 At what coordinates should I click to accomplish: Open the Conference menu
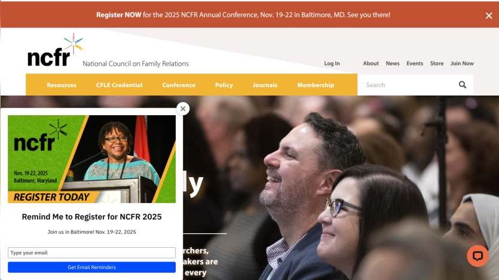(179, 85)
